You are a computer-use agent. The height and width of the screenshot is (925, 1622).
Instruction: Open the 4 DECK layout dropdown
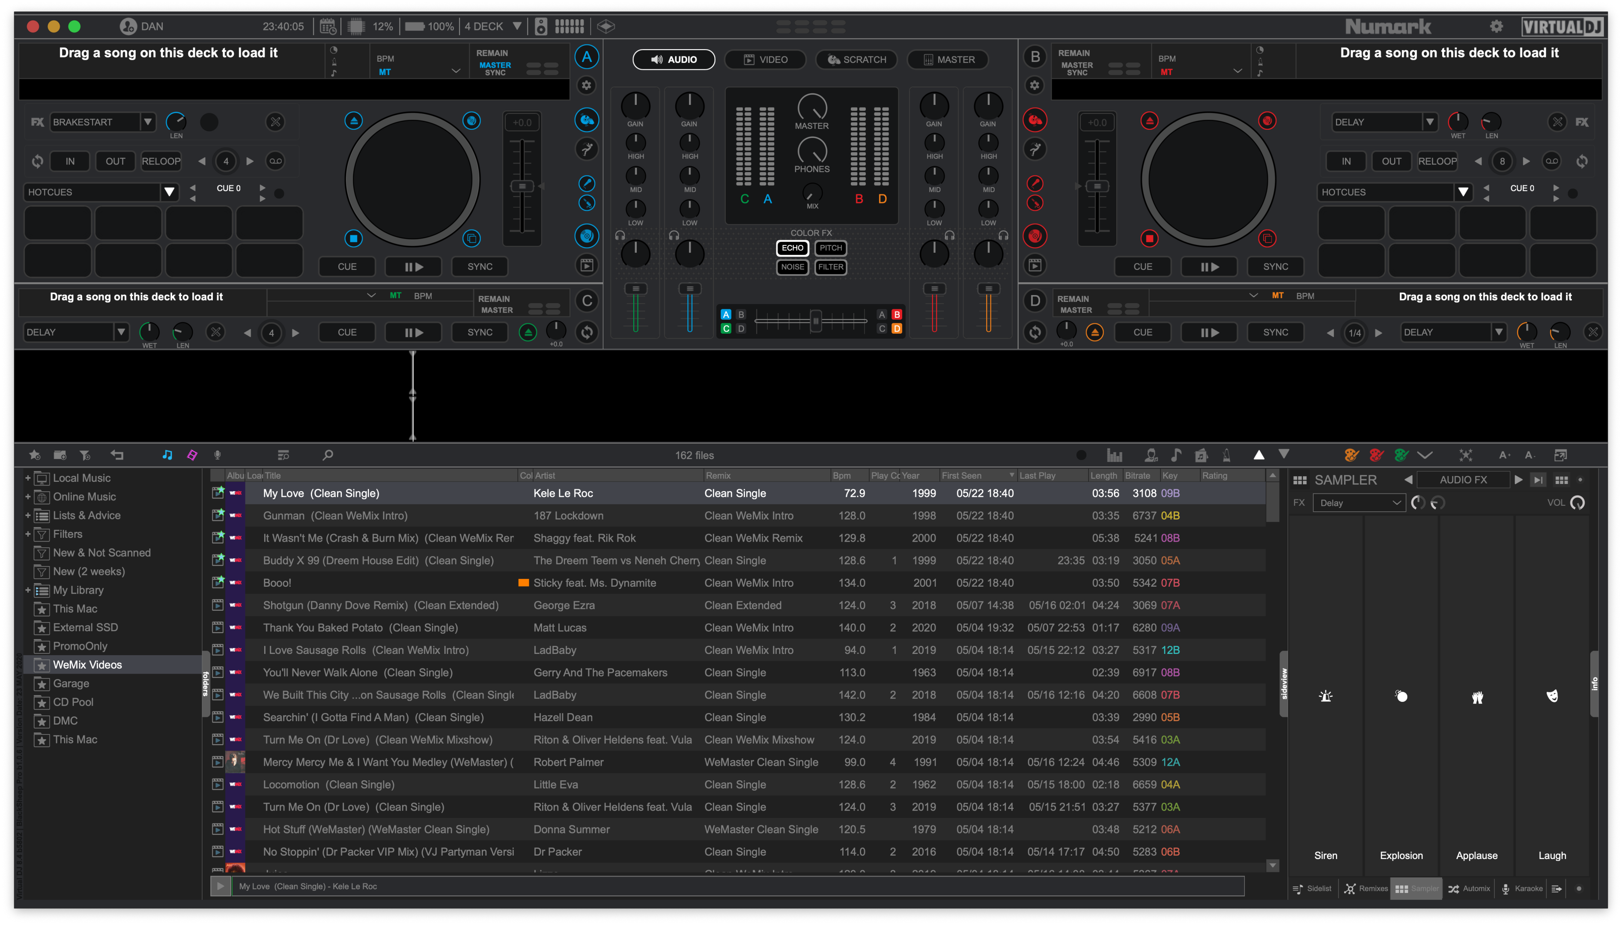[x=517, y=26]
